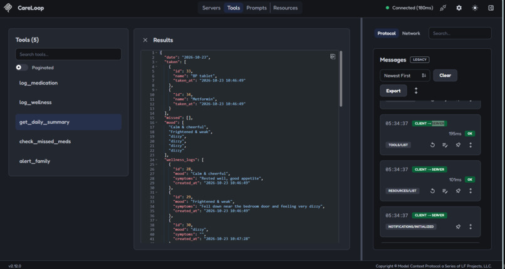The image size is (505, 269).
Task: Clear the messages list
Action: [445, 76]
